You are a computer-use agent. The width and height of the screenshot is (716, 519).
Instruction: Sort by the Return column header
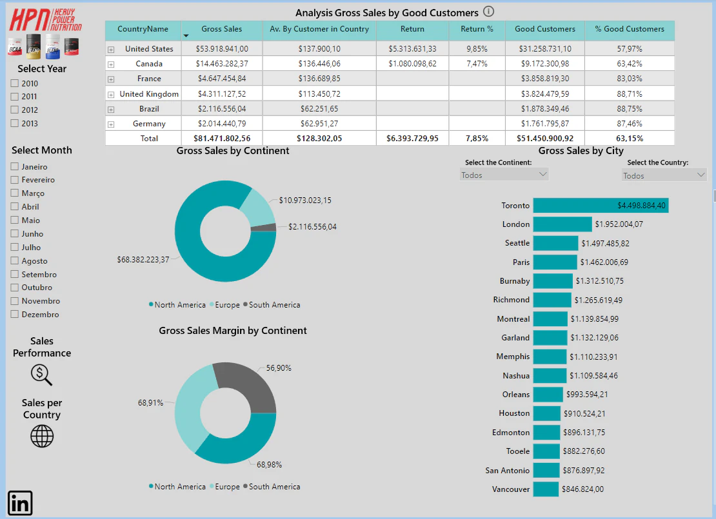coord(412,29)
